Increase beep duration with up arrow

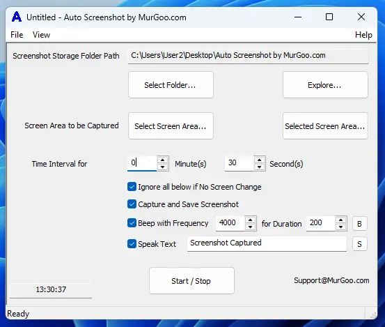tap(341, 220)
